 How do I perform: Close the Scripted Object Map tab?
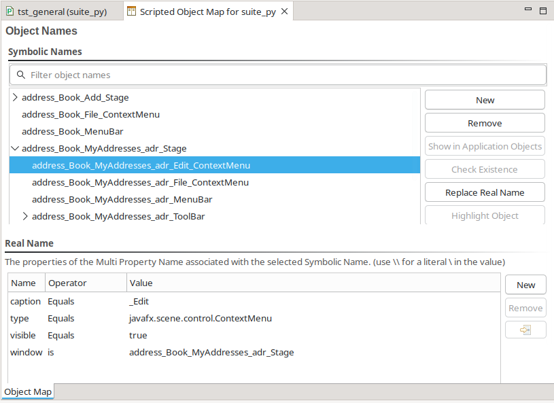click(284, 12)
